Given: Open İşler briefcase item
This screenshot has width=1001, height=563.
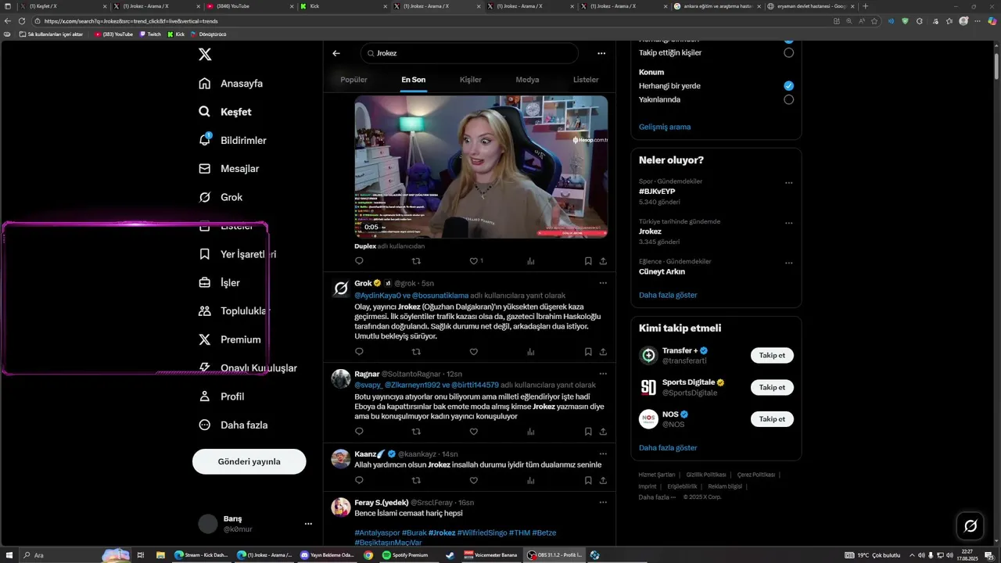Looking at the screenshot, I should click(220, 282).
